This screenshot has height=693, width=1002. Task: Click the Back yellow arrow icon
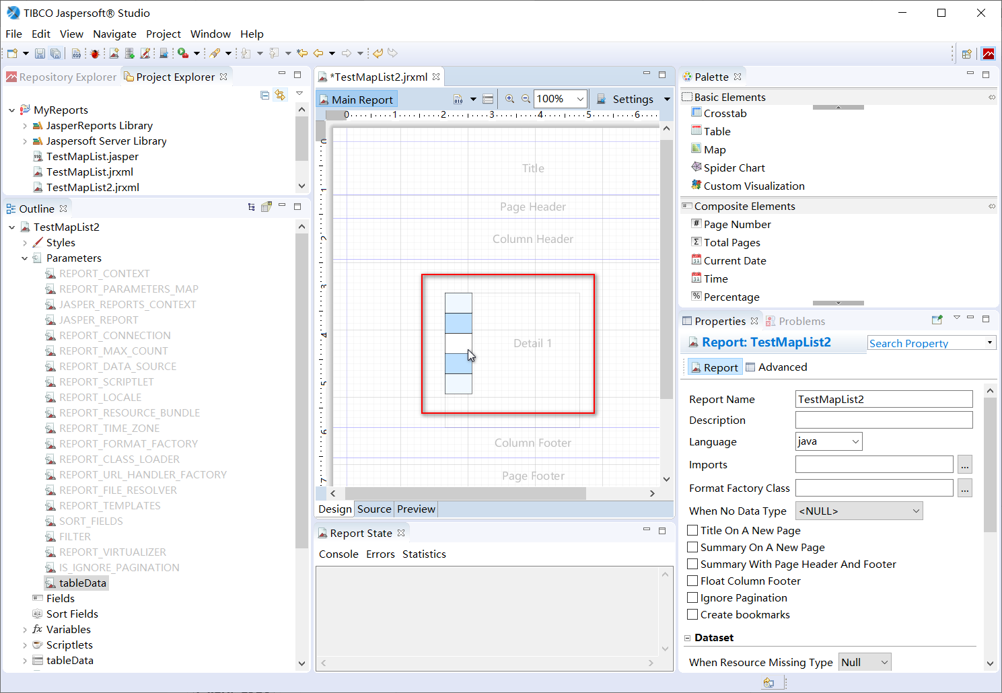tap(318, 53)
